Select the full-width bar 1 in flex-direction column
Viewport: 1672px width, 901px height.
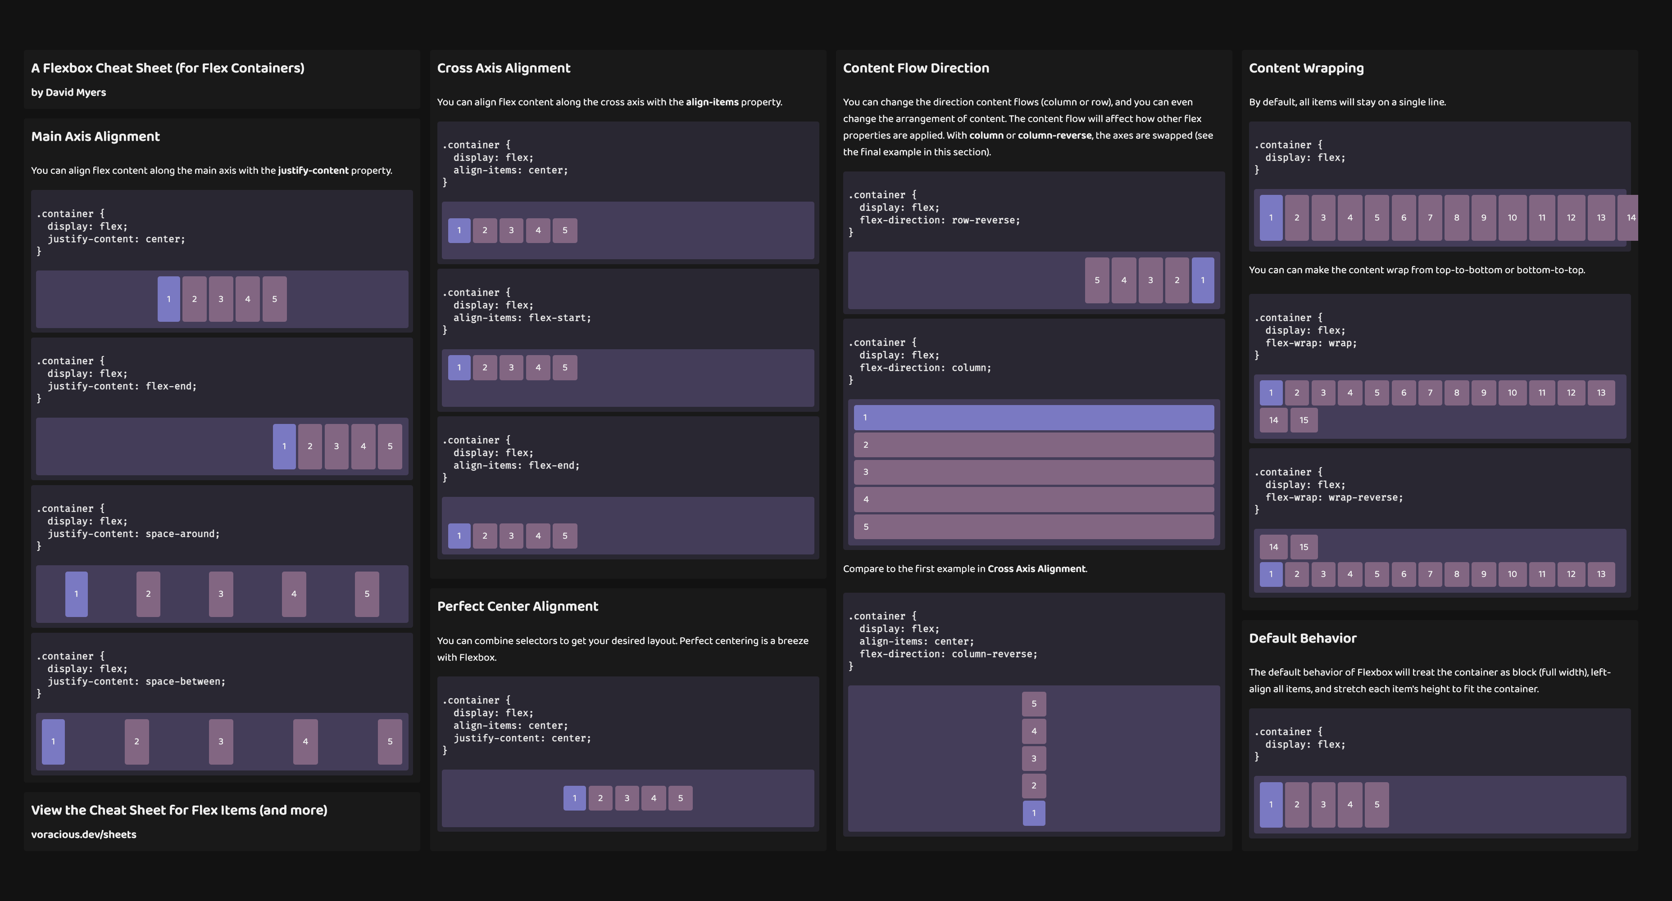tap(1033, 417)
